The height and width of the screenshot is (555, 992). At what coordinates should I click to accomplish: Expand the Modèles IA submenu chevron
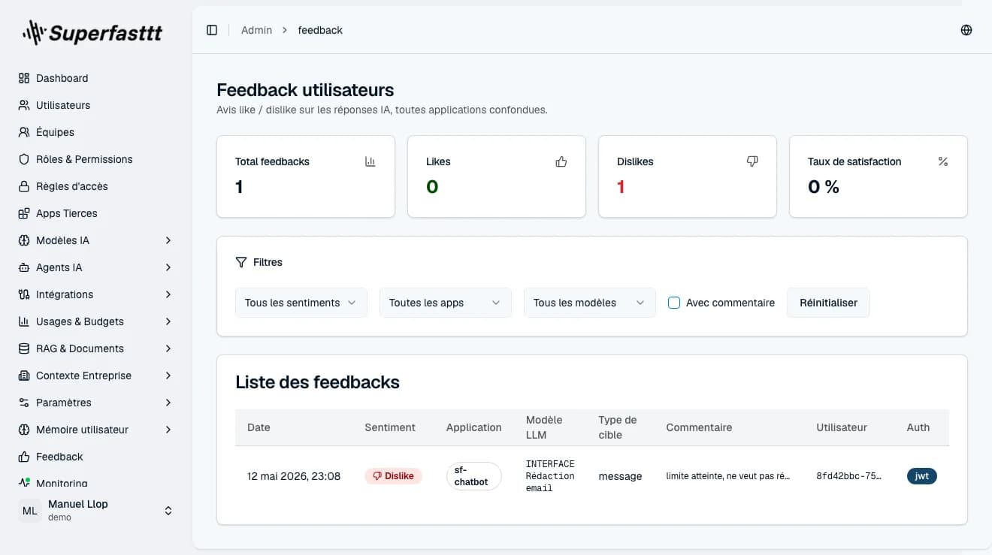(168, 240)
